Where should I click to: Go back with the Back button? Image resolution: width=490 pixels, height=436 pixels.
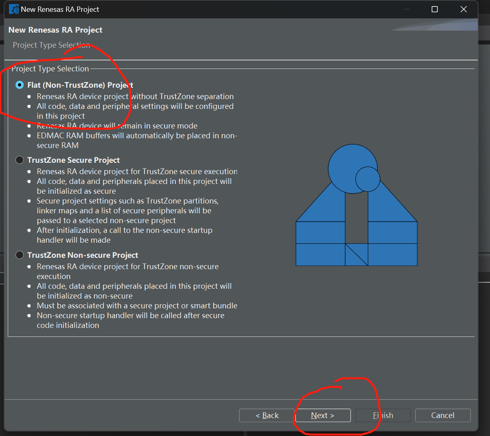(x=267, y=415)
